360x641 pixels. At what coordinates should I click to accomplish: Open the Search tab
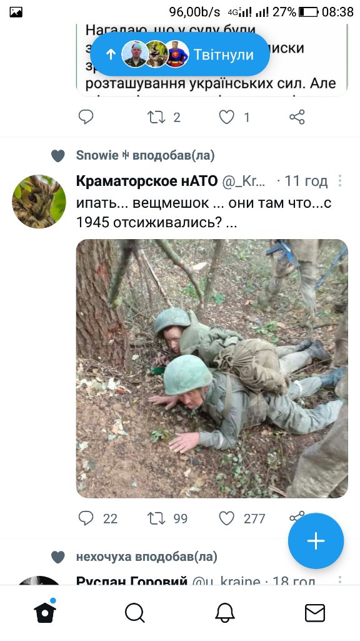point(135,613)
